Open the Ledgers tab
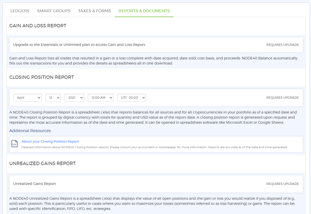 pos(20,11)
